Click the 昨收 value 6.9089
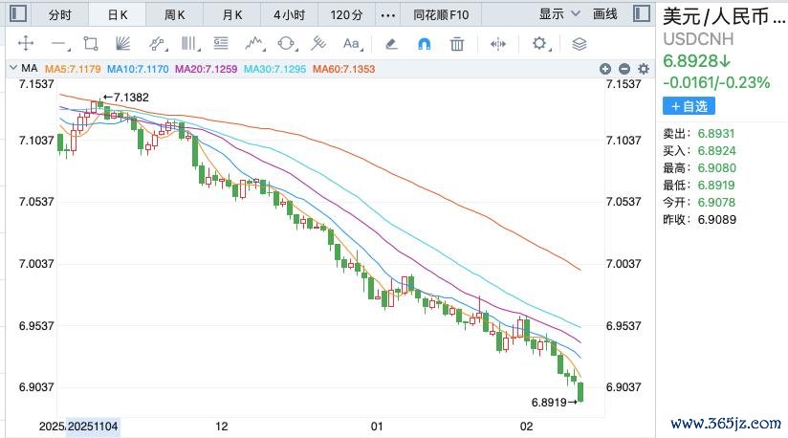 tap(716, 220)
